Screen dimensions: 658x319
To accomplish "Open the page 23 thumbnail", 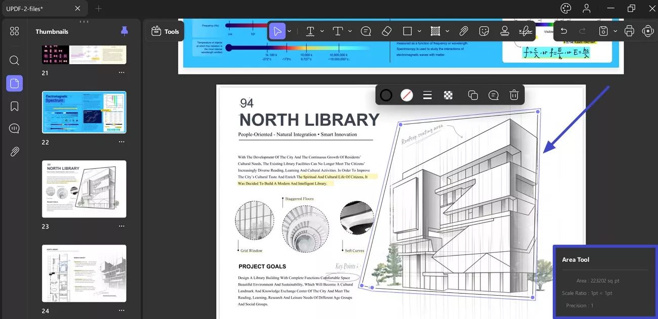I will tap(84, 189).
